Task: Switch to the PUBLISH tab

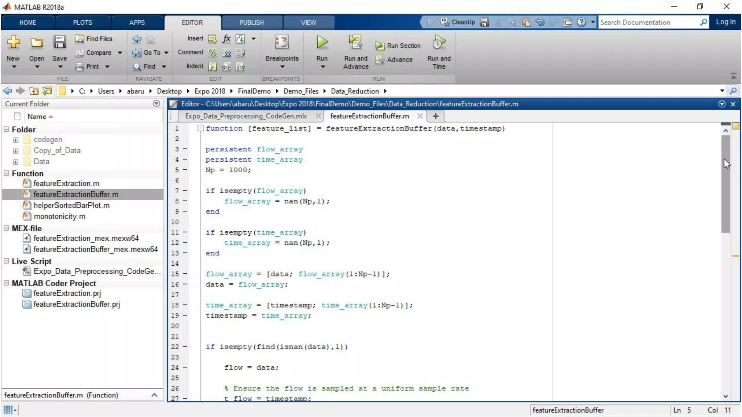Action: tap(251, 22)
